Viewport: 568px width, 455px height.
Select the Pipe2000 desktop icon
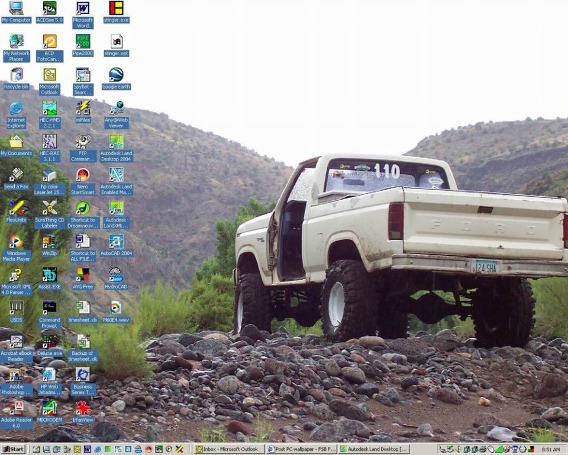[x=83, y=46]
